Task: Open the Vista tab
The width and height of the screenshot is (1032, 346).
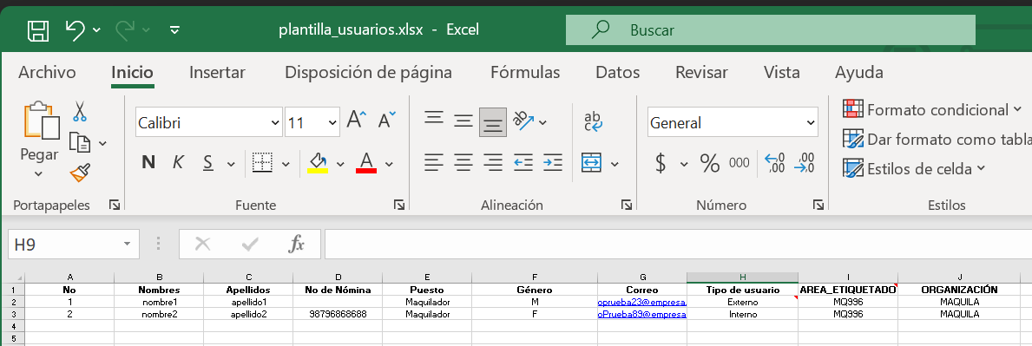Action: click(x=781, y=72)
